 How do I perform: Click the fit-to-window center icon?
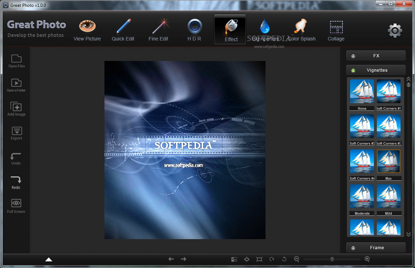click(x=247, y=259)
